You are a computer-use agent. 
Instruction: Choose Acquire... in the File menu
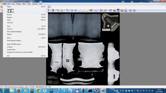[25, 47]
